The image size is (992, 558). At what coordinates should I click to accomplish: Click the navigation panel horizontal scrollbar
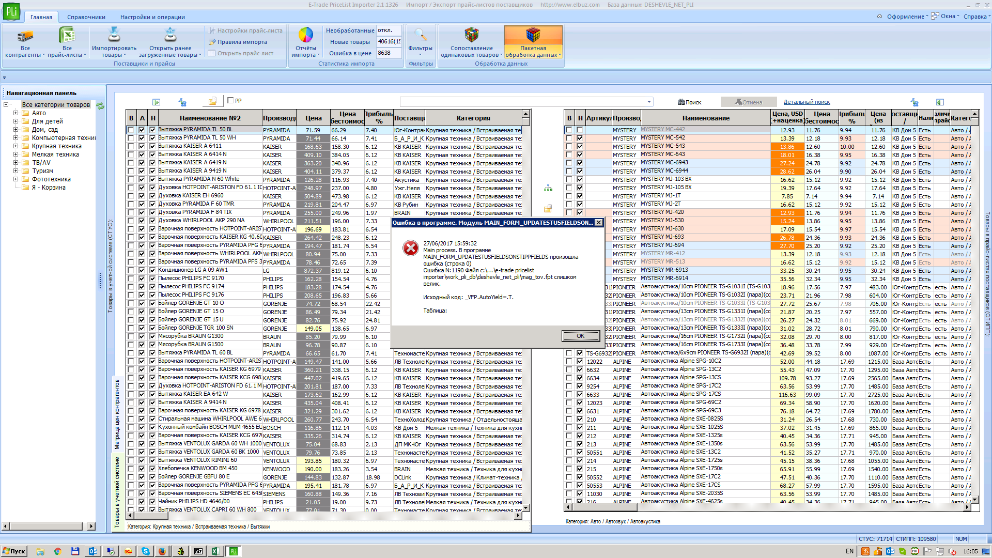click(49, 526)
